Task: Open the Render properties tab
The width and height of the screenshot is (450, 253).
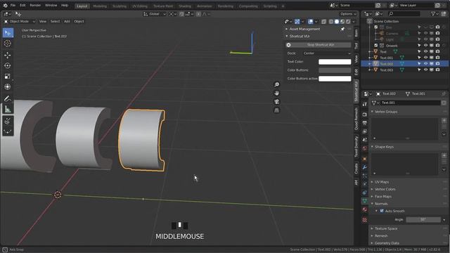Action: (364, 115)
